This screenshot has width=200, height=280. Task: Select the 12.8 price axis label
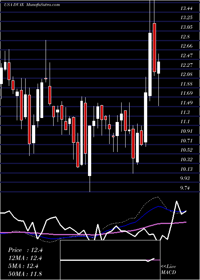point(185,37)
